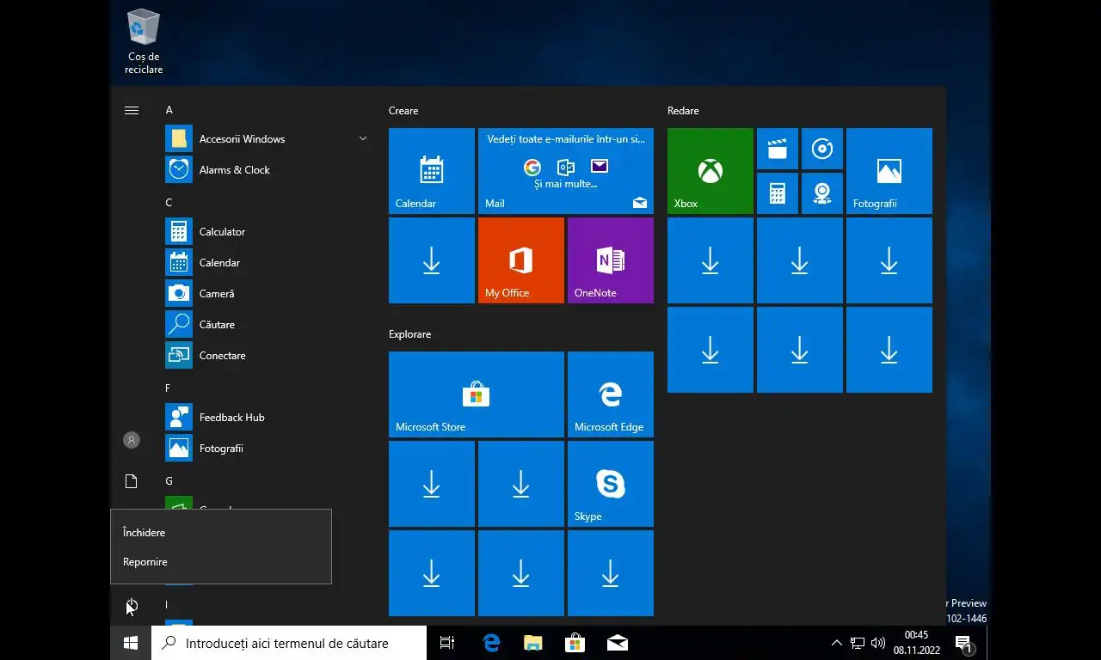The height and width of the screenshot is (660, 1101).
Task: Open the network tray icon
Action: click(858, 643)
